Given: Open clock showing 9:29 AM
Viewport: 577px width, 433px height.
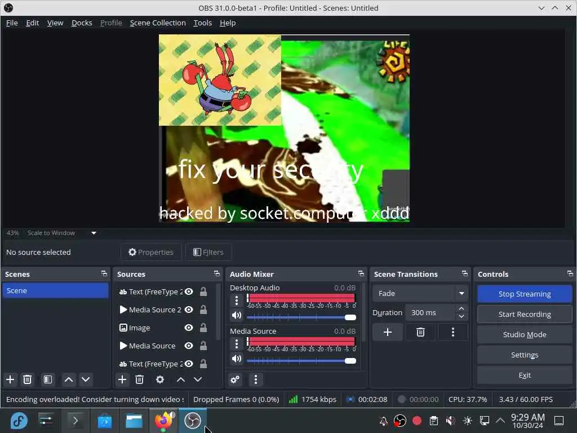Looking at the screenshot, I should [527, 421].
